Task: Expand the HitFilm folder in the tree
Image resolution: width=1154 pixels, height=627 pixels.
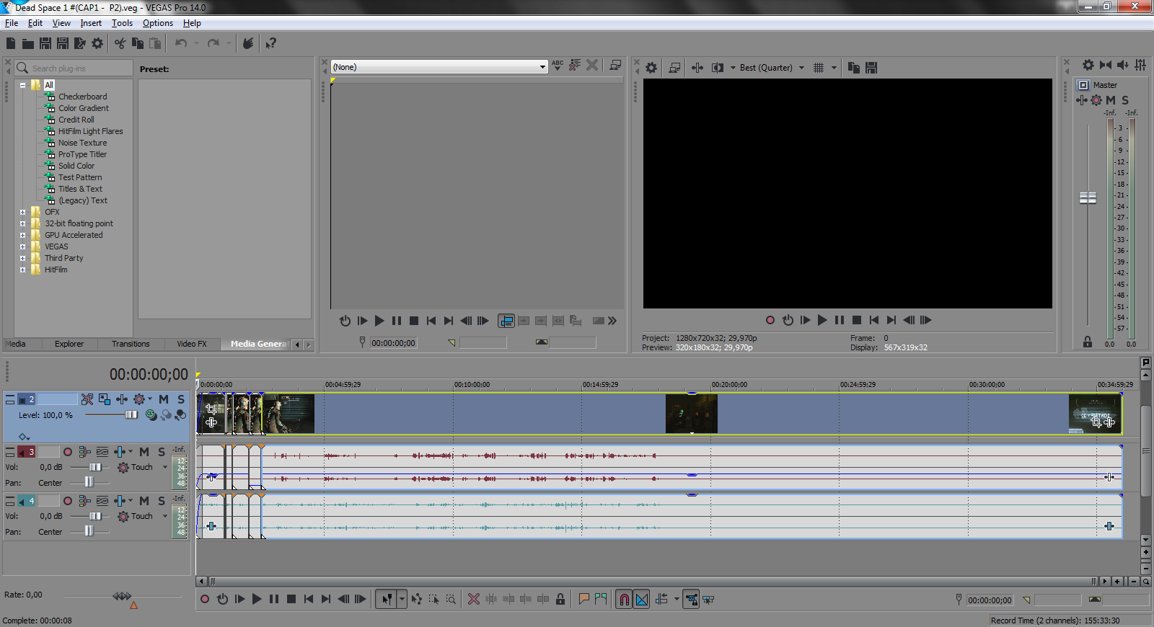Action: 22,270
